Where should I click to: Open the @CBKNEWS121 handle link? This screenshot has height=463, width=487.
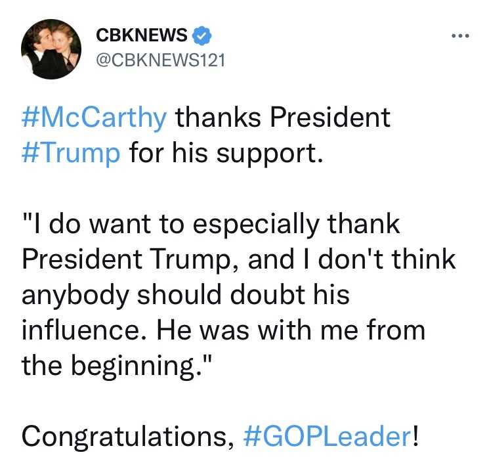(161, 60)
